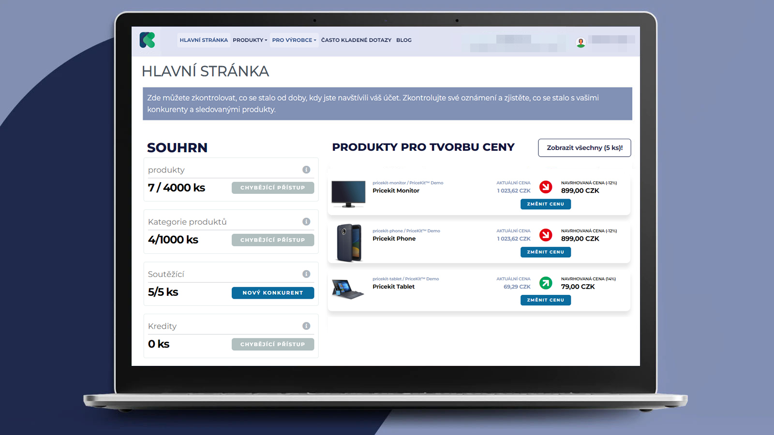Click green up arrow for Pricekit Tablet
The width and height of the screenshot is (774, 435).
pos(546,283)
